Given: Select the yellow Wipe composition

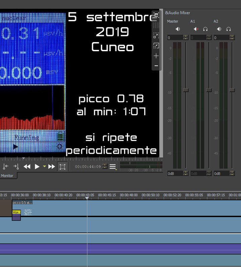Looking at the screenshot, I should (16, 212).
